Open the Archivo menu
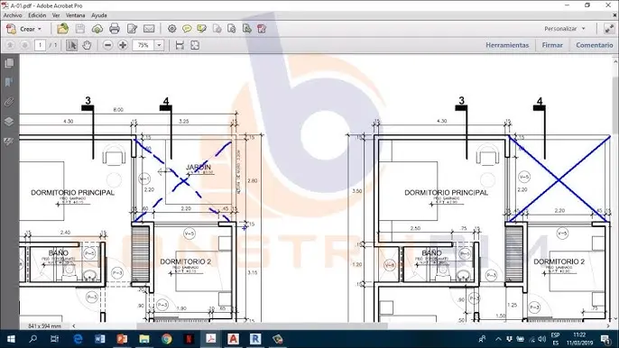 [x=13, y=15]
